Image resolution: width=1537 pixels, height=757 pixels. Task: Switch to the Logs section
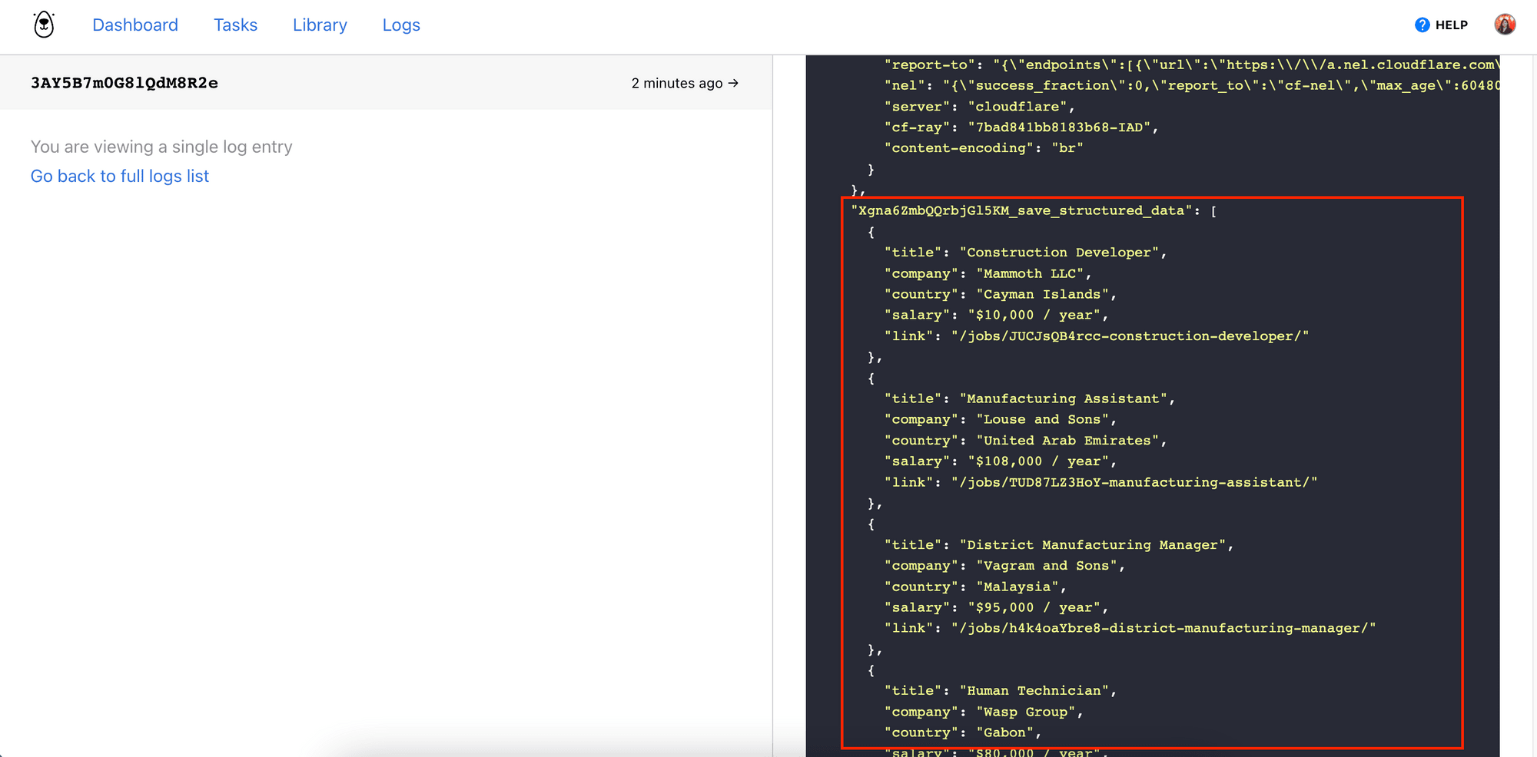pyautogui.click(x=400, y=25)
